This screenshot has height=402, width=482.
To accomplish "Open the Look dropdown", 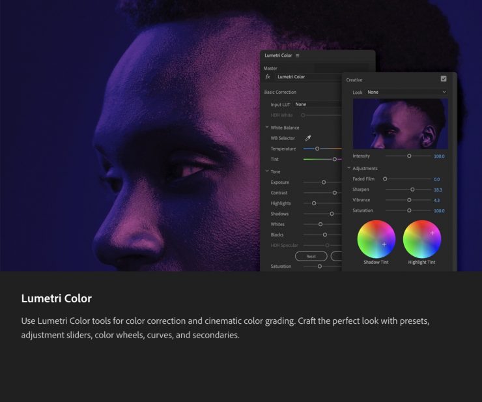I will coord(406,93).
